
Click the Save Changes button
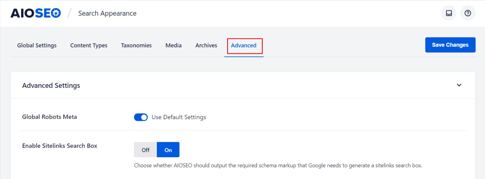(x=450, y=45)
